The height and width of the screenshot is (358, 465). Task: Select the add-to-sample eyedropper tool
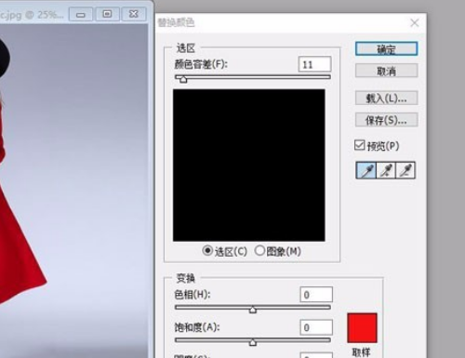pyautogui.click(x=386, y=170)
